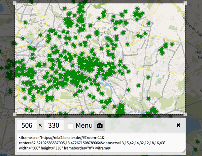Edit the width field showing 506
This screenshot has height=156, width=202.
coord(27,125)
